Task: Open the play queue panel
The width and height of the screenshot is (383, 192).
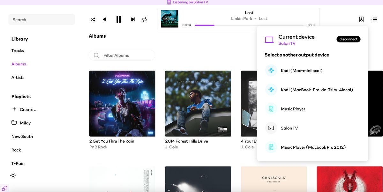Action: [374, 19]
